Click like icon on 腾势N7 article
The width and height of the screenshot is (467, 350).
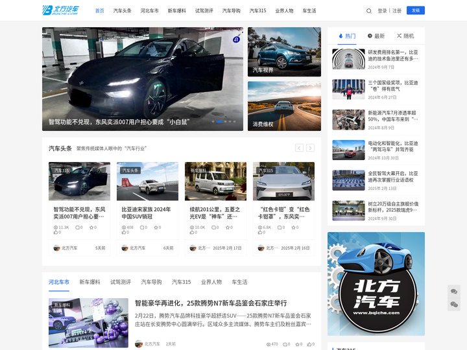pyautogui.click(x=309, y=344)
